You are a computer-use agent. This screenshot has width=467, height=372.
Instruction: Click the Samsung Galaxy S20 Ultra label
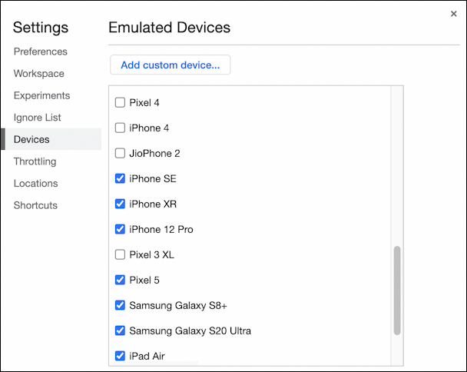(190, 330)
